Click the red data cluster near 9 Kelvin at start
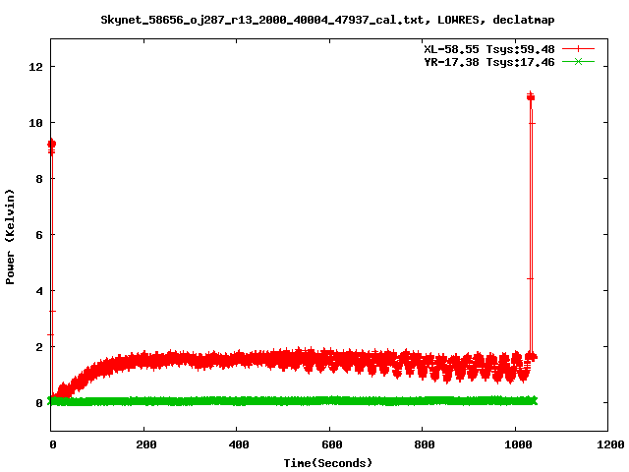This screenshot has width=629, height=472. (51, 145)
